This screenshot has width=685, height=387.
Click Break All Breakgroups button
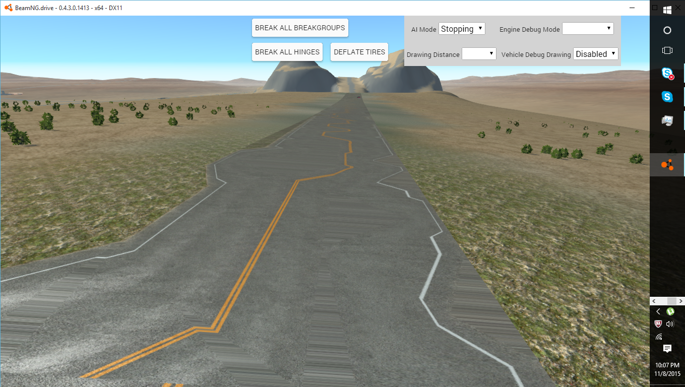300,28
